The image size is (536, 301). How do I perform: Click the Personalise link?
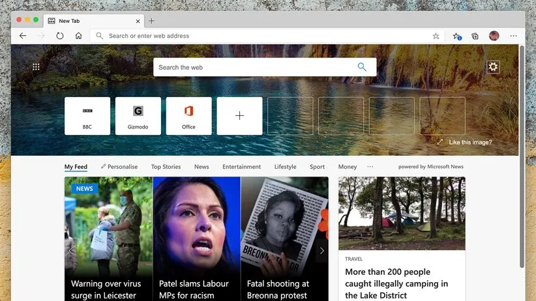pos(119,167)
